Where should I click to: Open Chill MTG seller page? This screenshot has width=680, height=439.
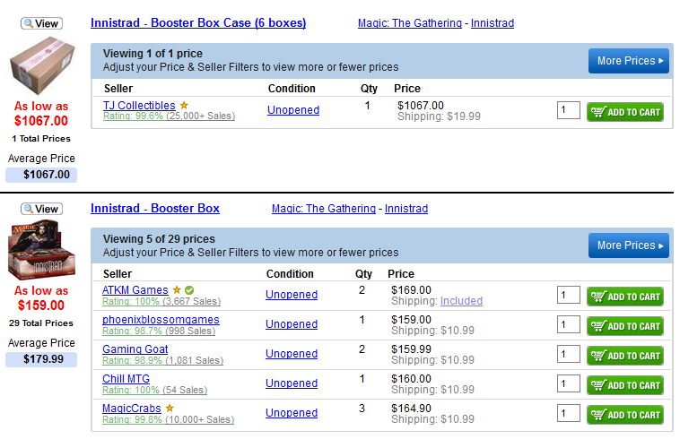[126, 378]
